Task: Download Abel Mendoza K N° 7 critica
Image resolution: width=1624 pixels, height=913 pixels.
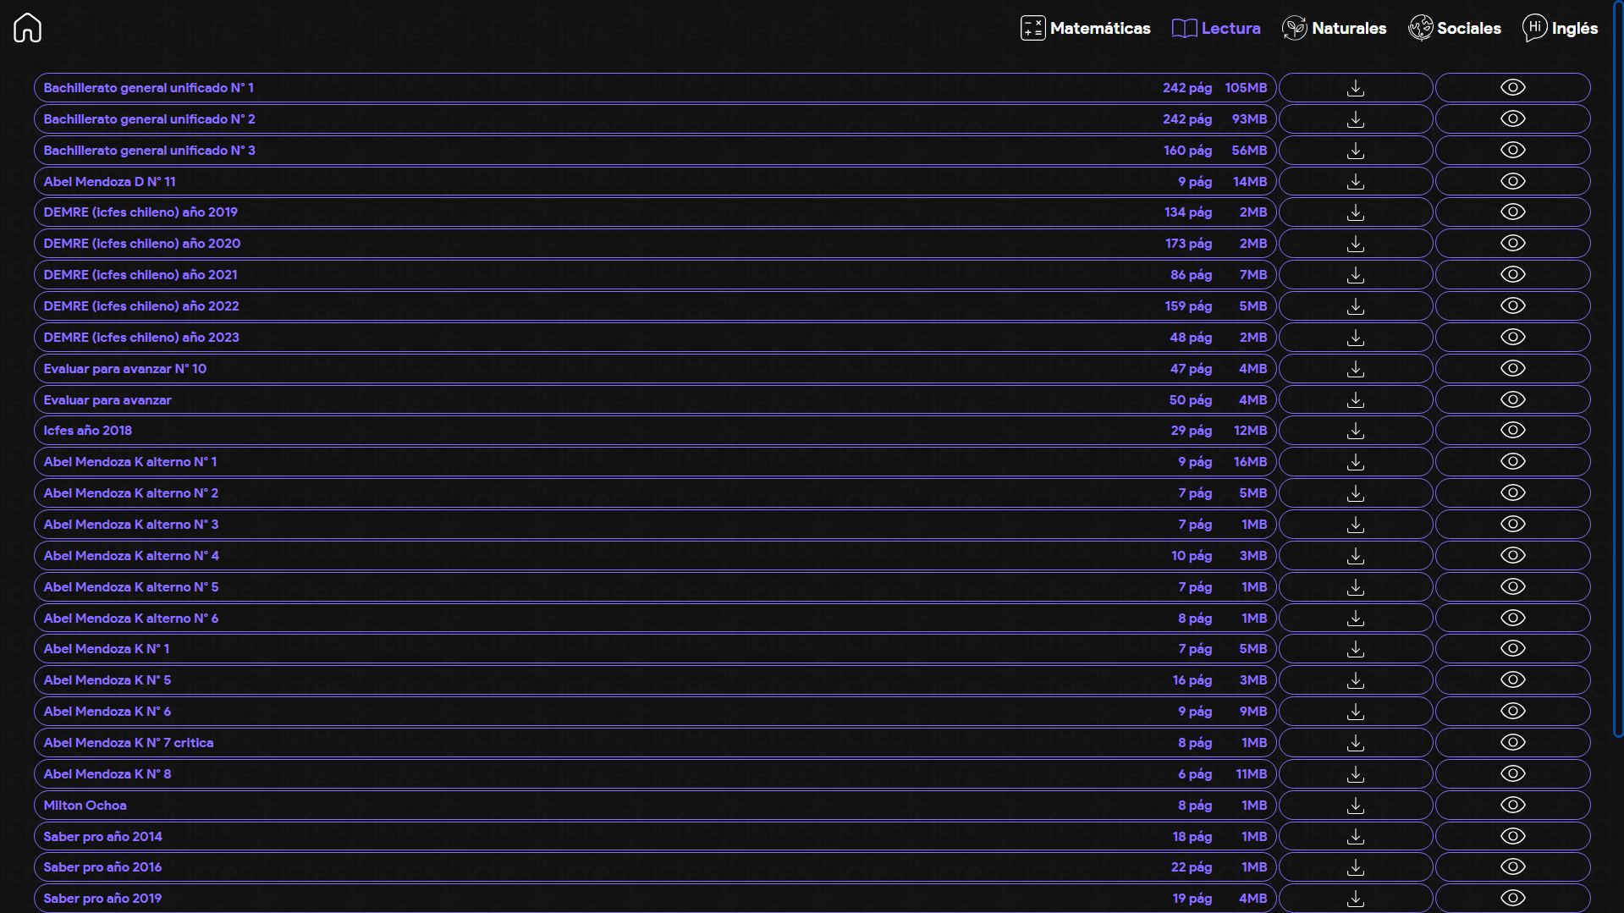Action: coord(1356,743)
